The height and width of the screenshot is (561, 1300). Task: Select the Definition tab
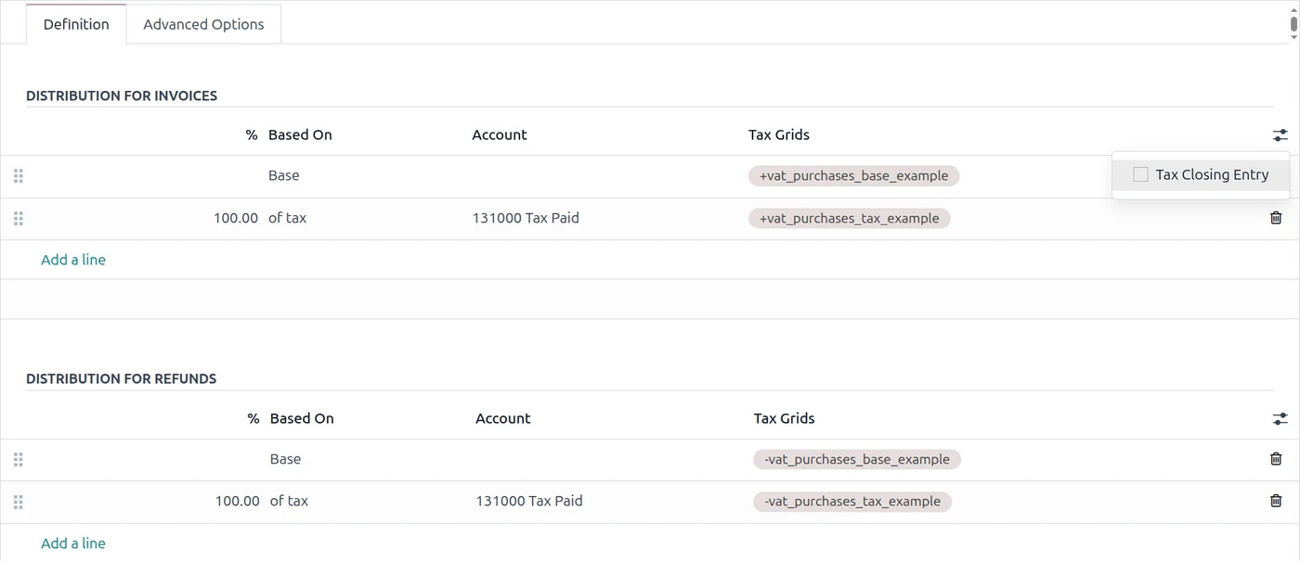76,24
